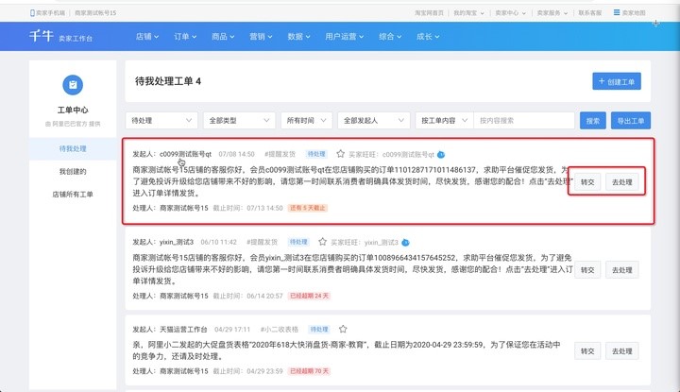Star the 天猫运营工作台 work order
The width and height of the screenshot is (680, 392).
(x=343, y=329)
